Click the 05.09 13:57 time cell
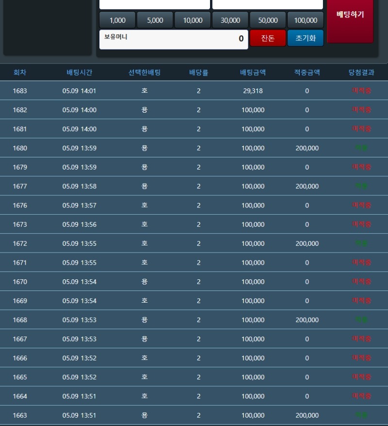The width and height of the screenshot is (388, 426). tap(79, 205)
